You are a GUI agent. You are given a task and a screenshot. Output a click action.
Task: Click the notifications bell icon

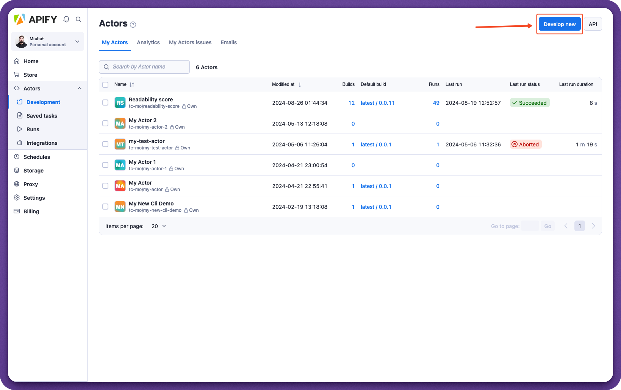click(66, 19)
